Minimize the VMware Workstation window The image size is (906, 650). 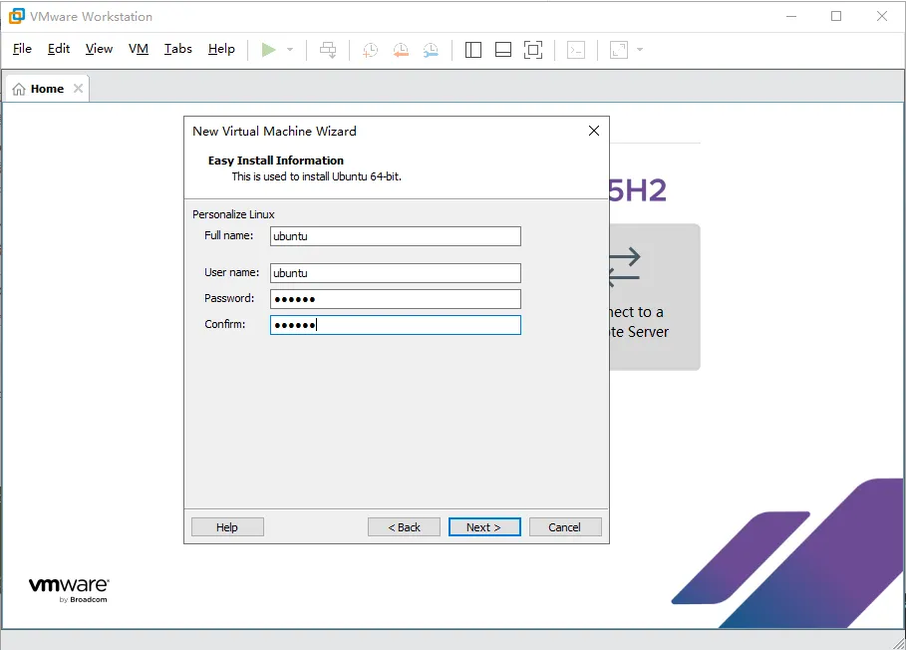click(x=791, y=16)
